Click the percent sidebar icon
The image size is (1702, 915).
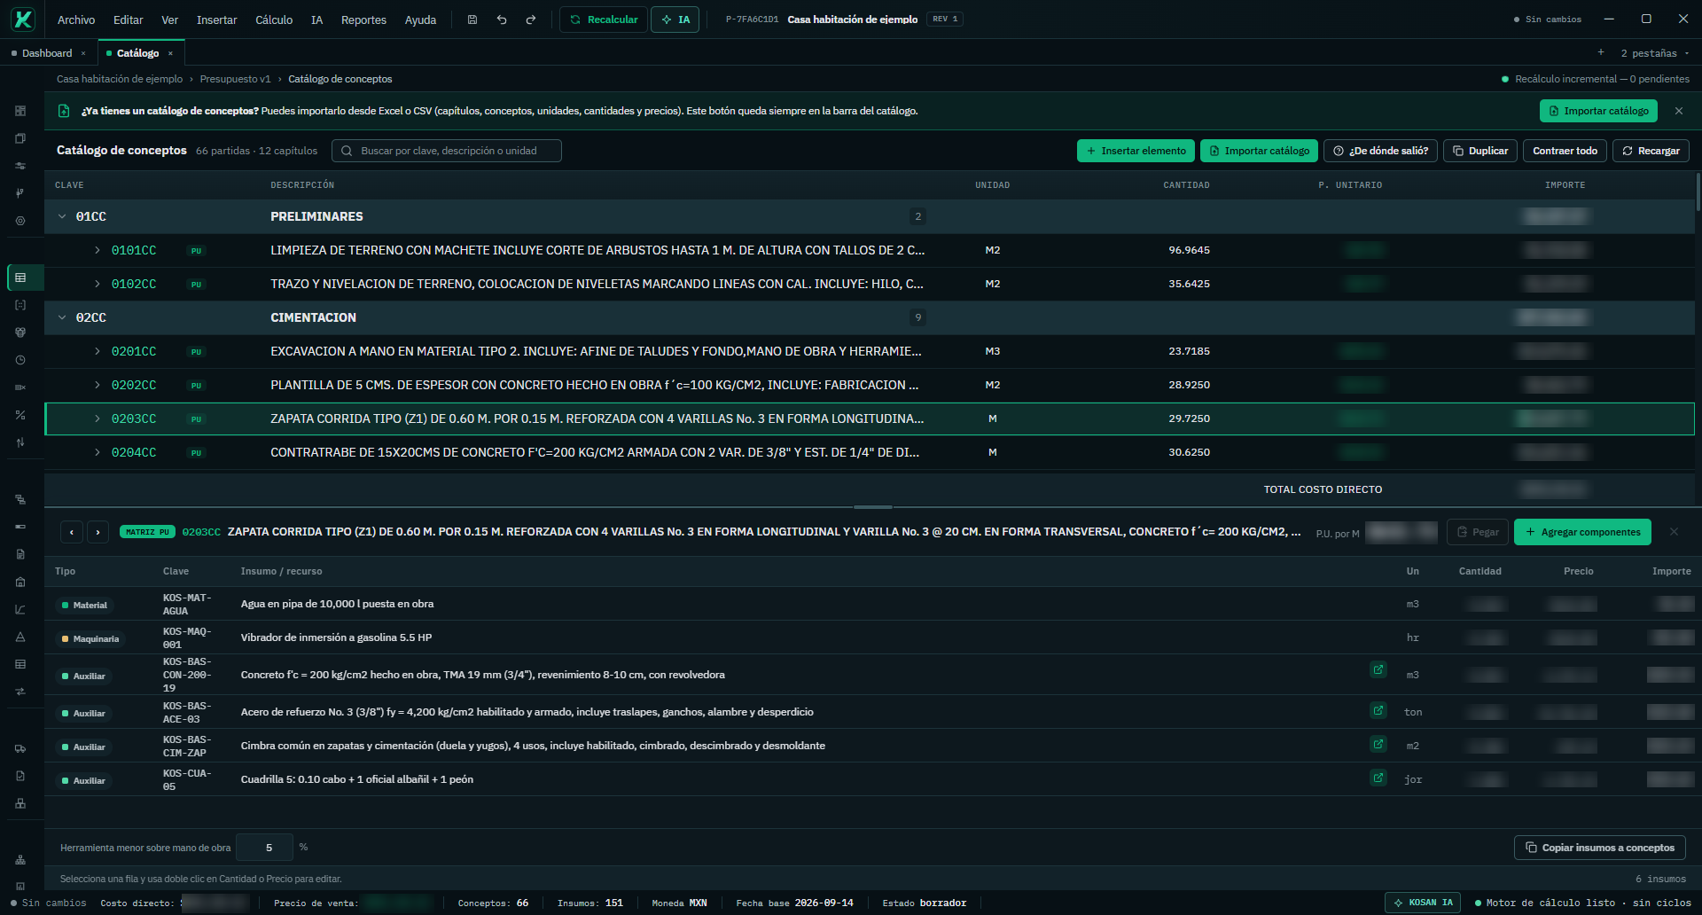(x=20, y=415)
